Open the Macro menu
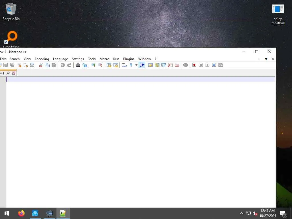292x219 pixels. [x=104, y=59]
